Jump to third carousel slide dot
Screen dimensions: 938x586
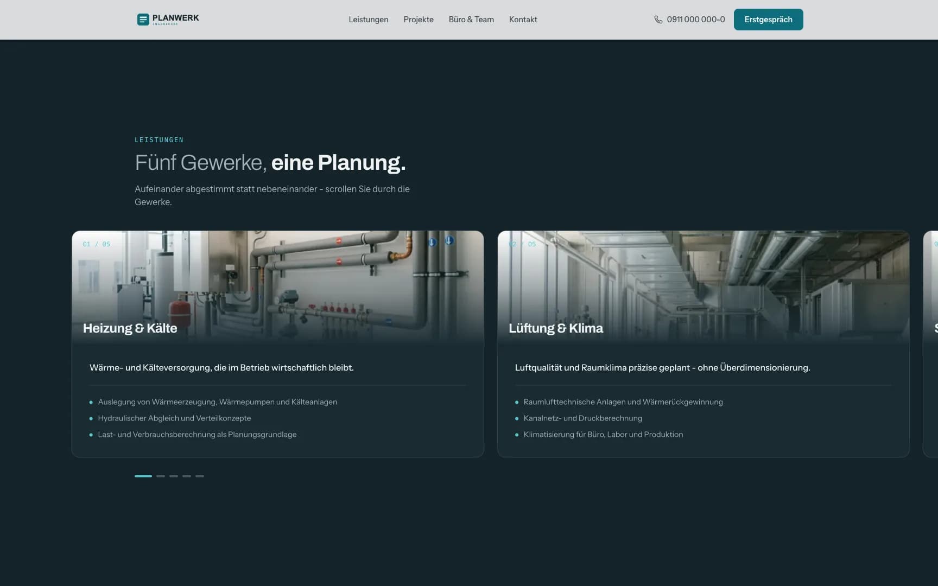(174, 476)
